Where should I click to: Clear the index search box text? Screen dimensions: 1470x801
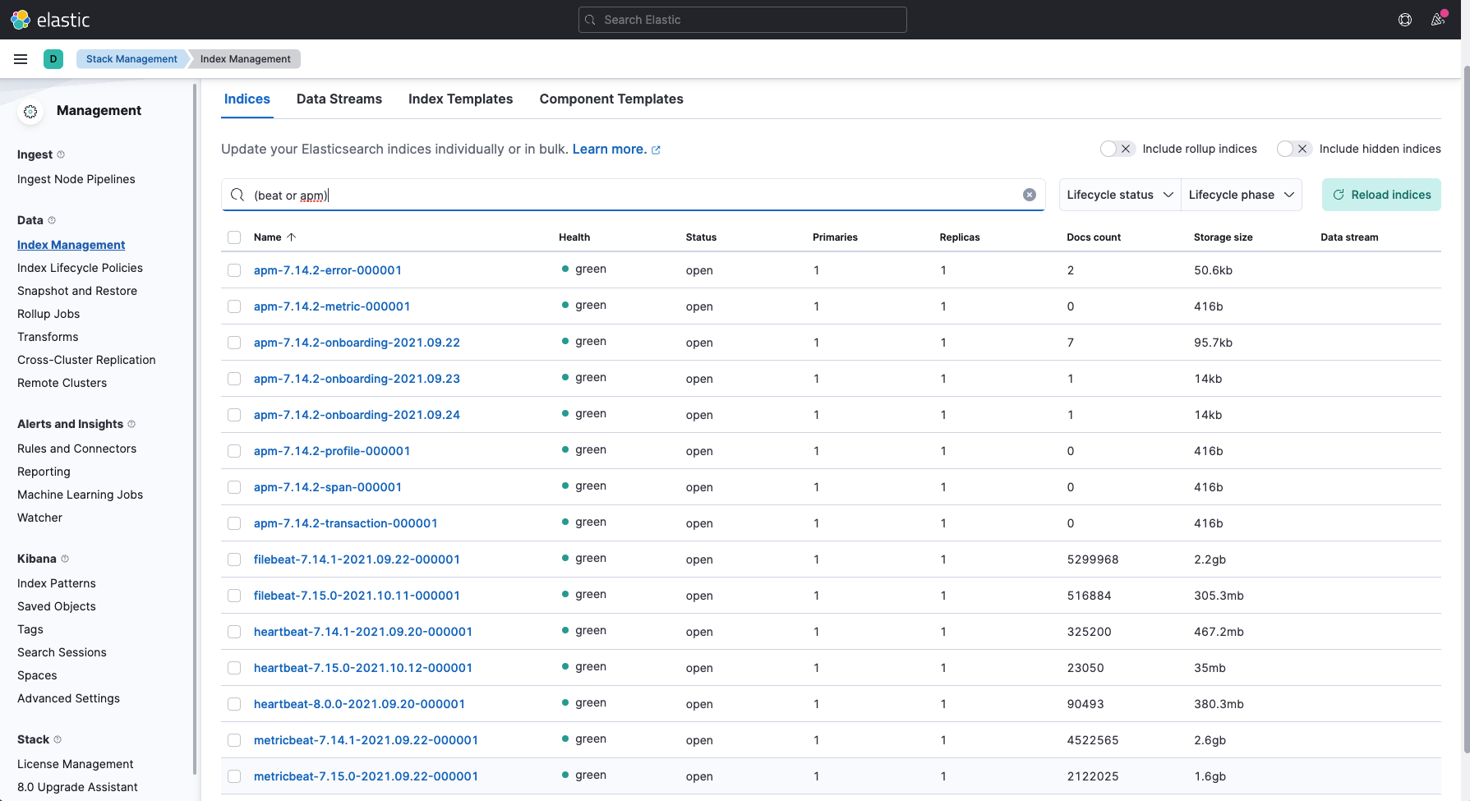pyautogui.click(x=1029, y=195)
